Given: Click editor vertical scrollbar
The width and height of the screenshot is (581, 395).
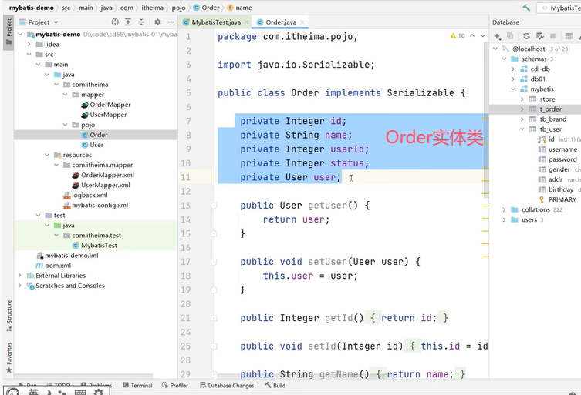Looking at the screenshot, I should tap(485, 119).
